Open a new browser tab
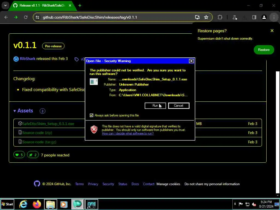 80,5
